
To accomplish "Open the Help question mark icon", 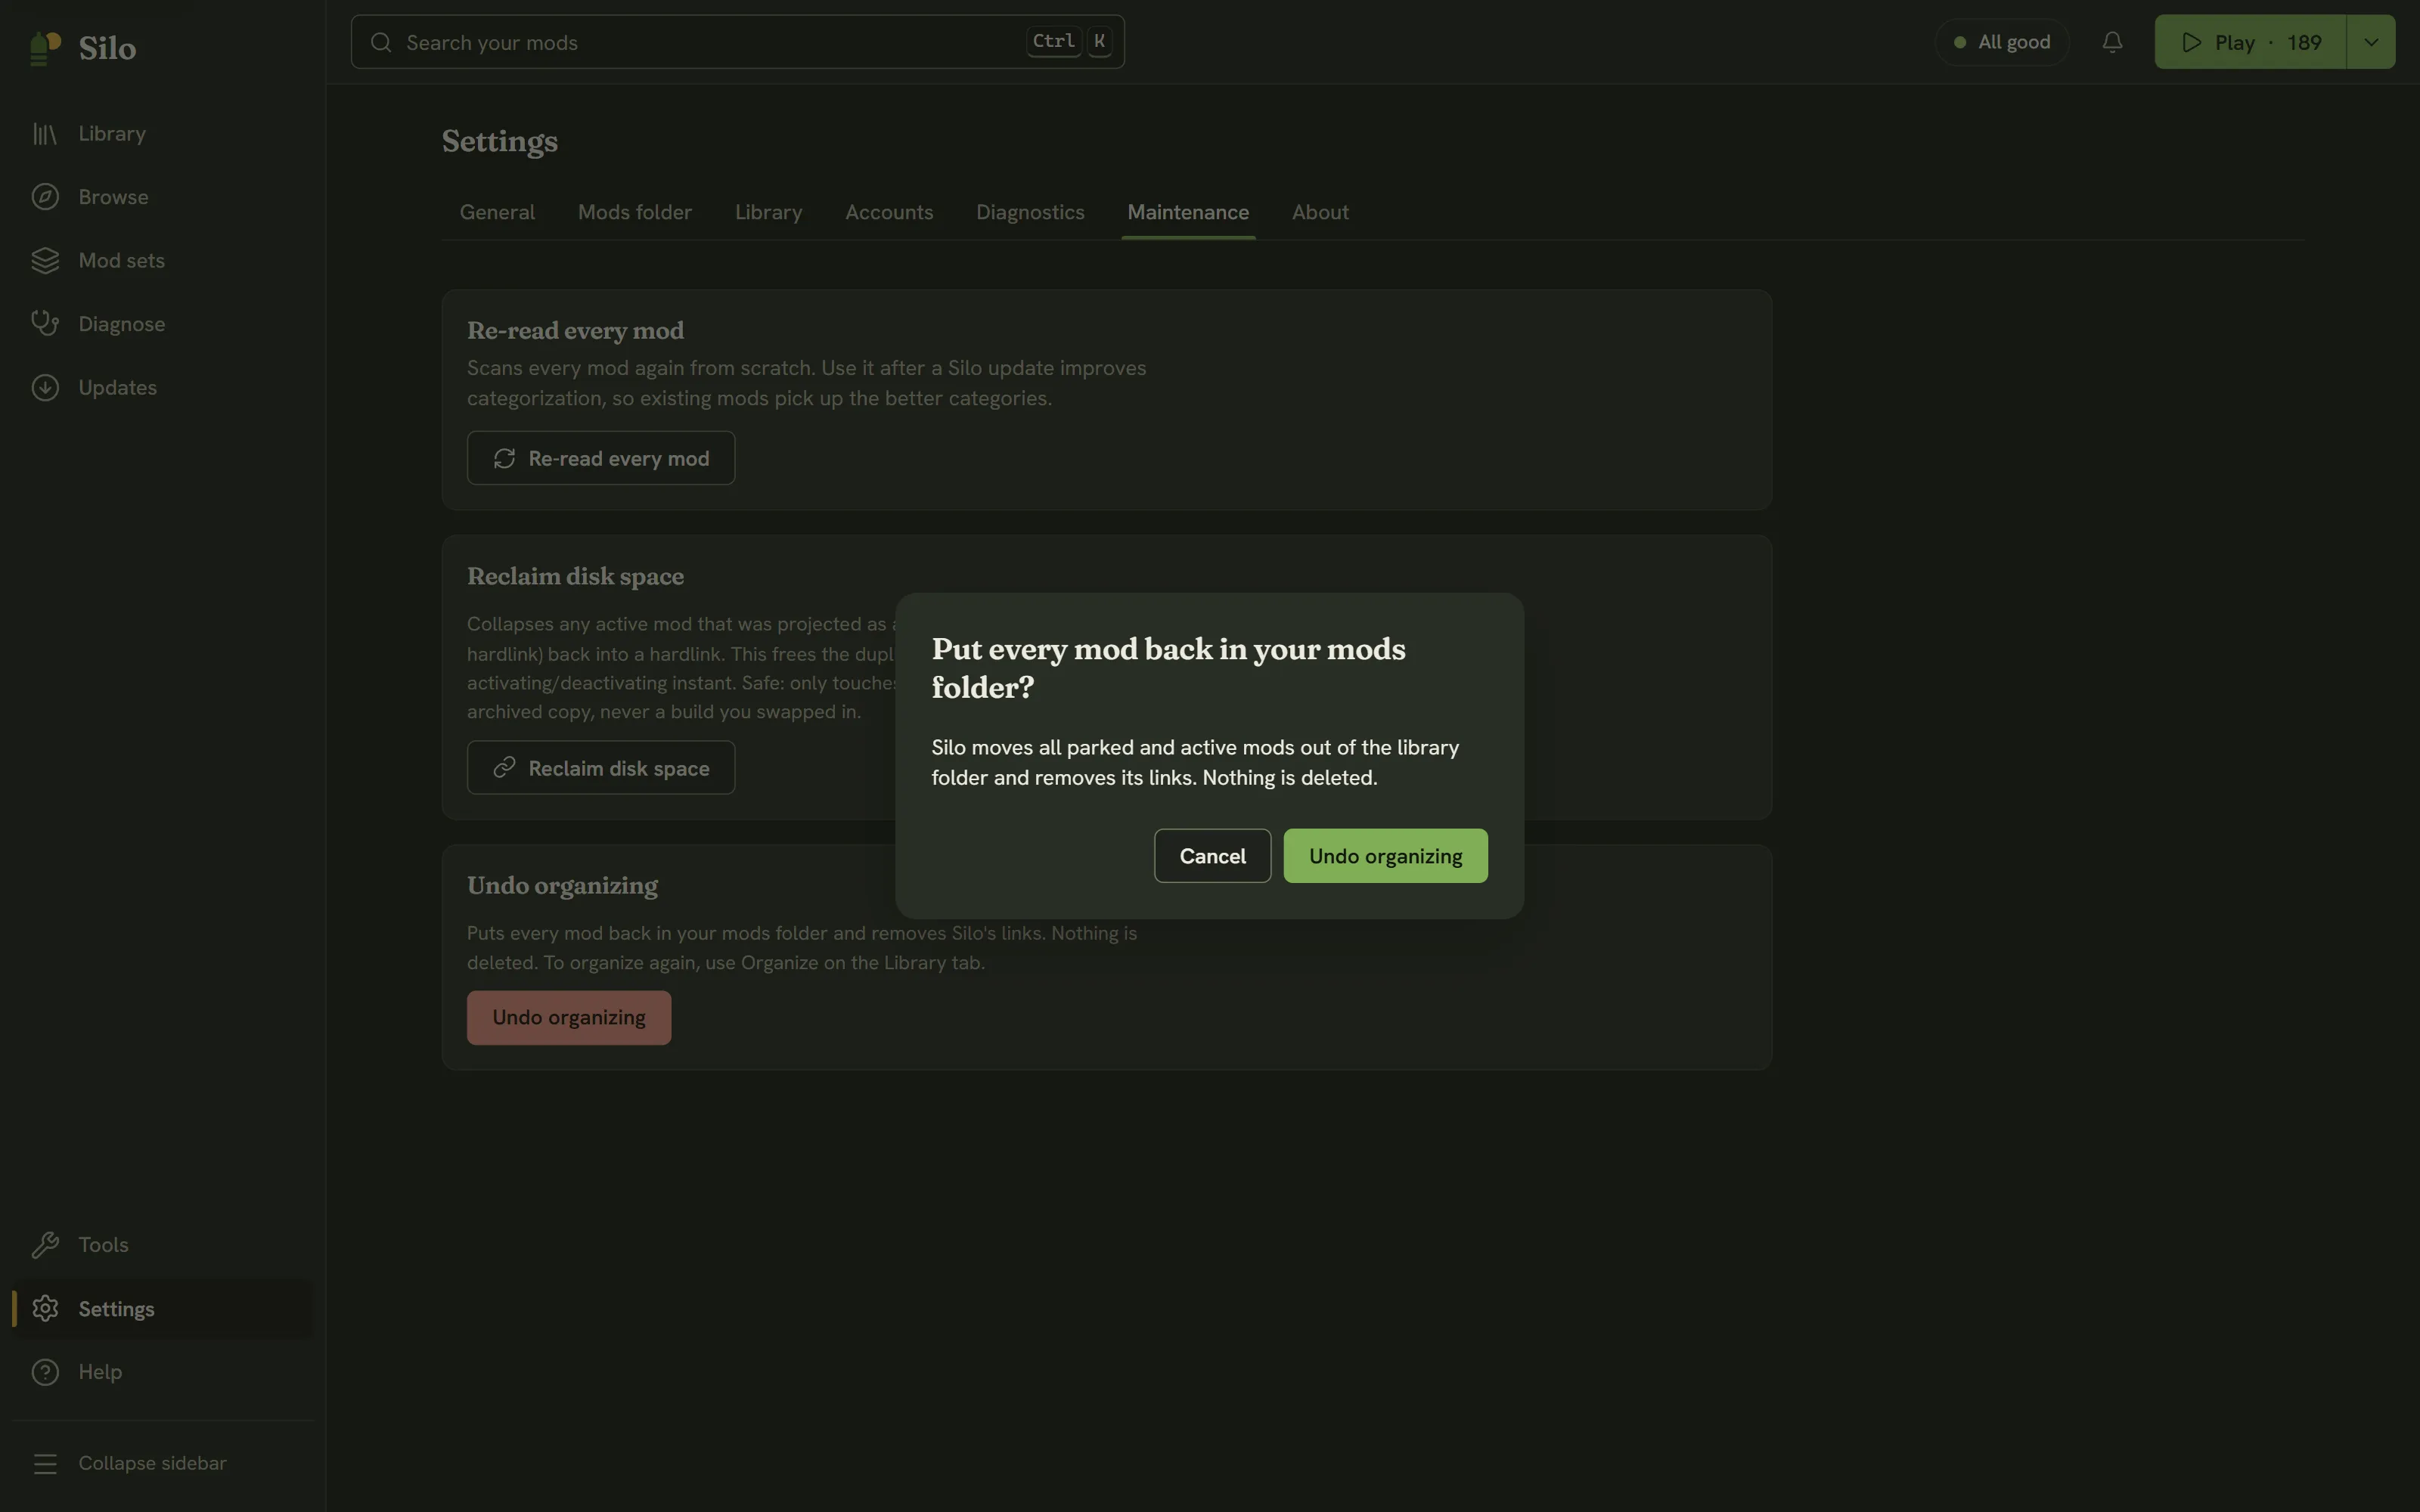I will click(x=45, y=1372).
